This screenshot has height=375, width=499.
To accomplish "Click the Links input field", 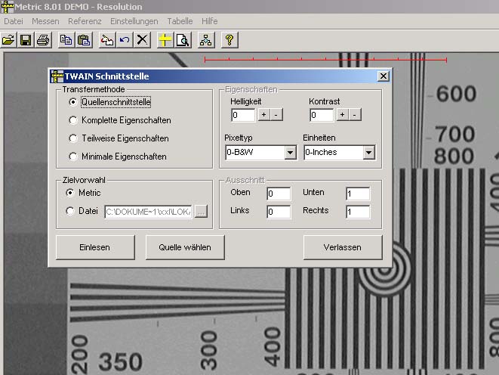I will pyautogui.click(x=279, y=212).
